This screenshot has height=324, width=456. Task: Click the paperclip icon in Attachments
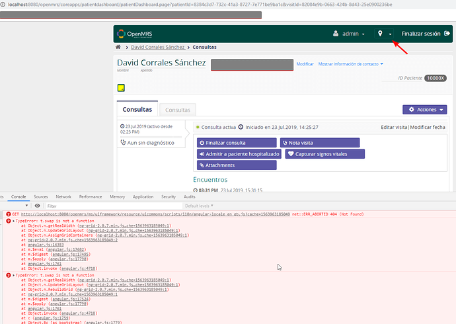click(x=202, y=165)
